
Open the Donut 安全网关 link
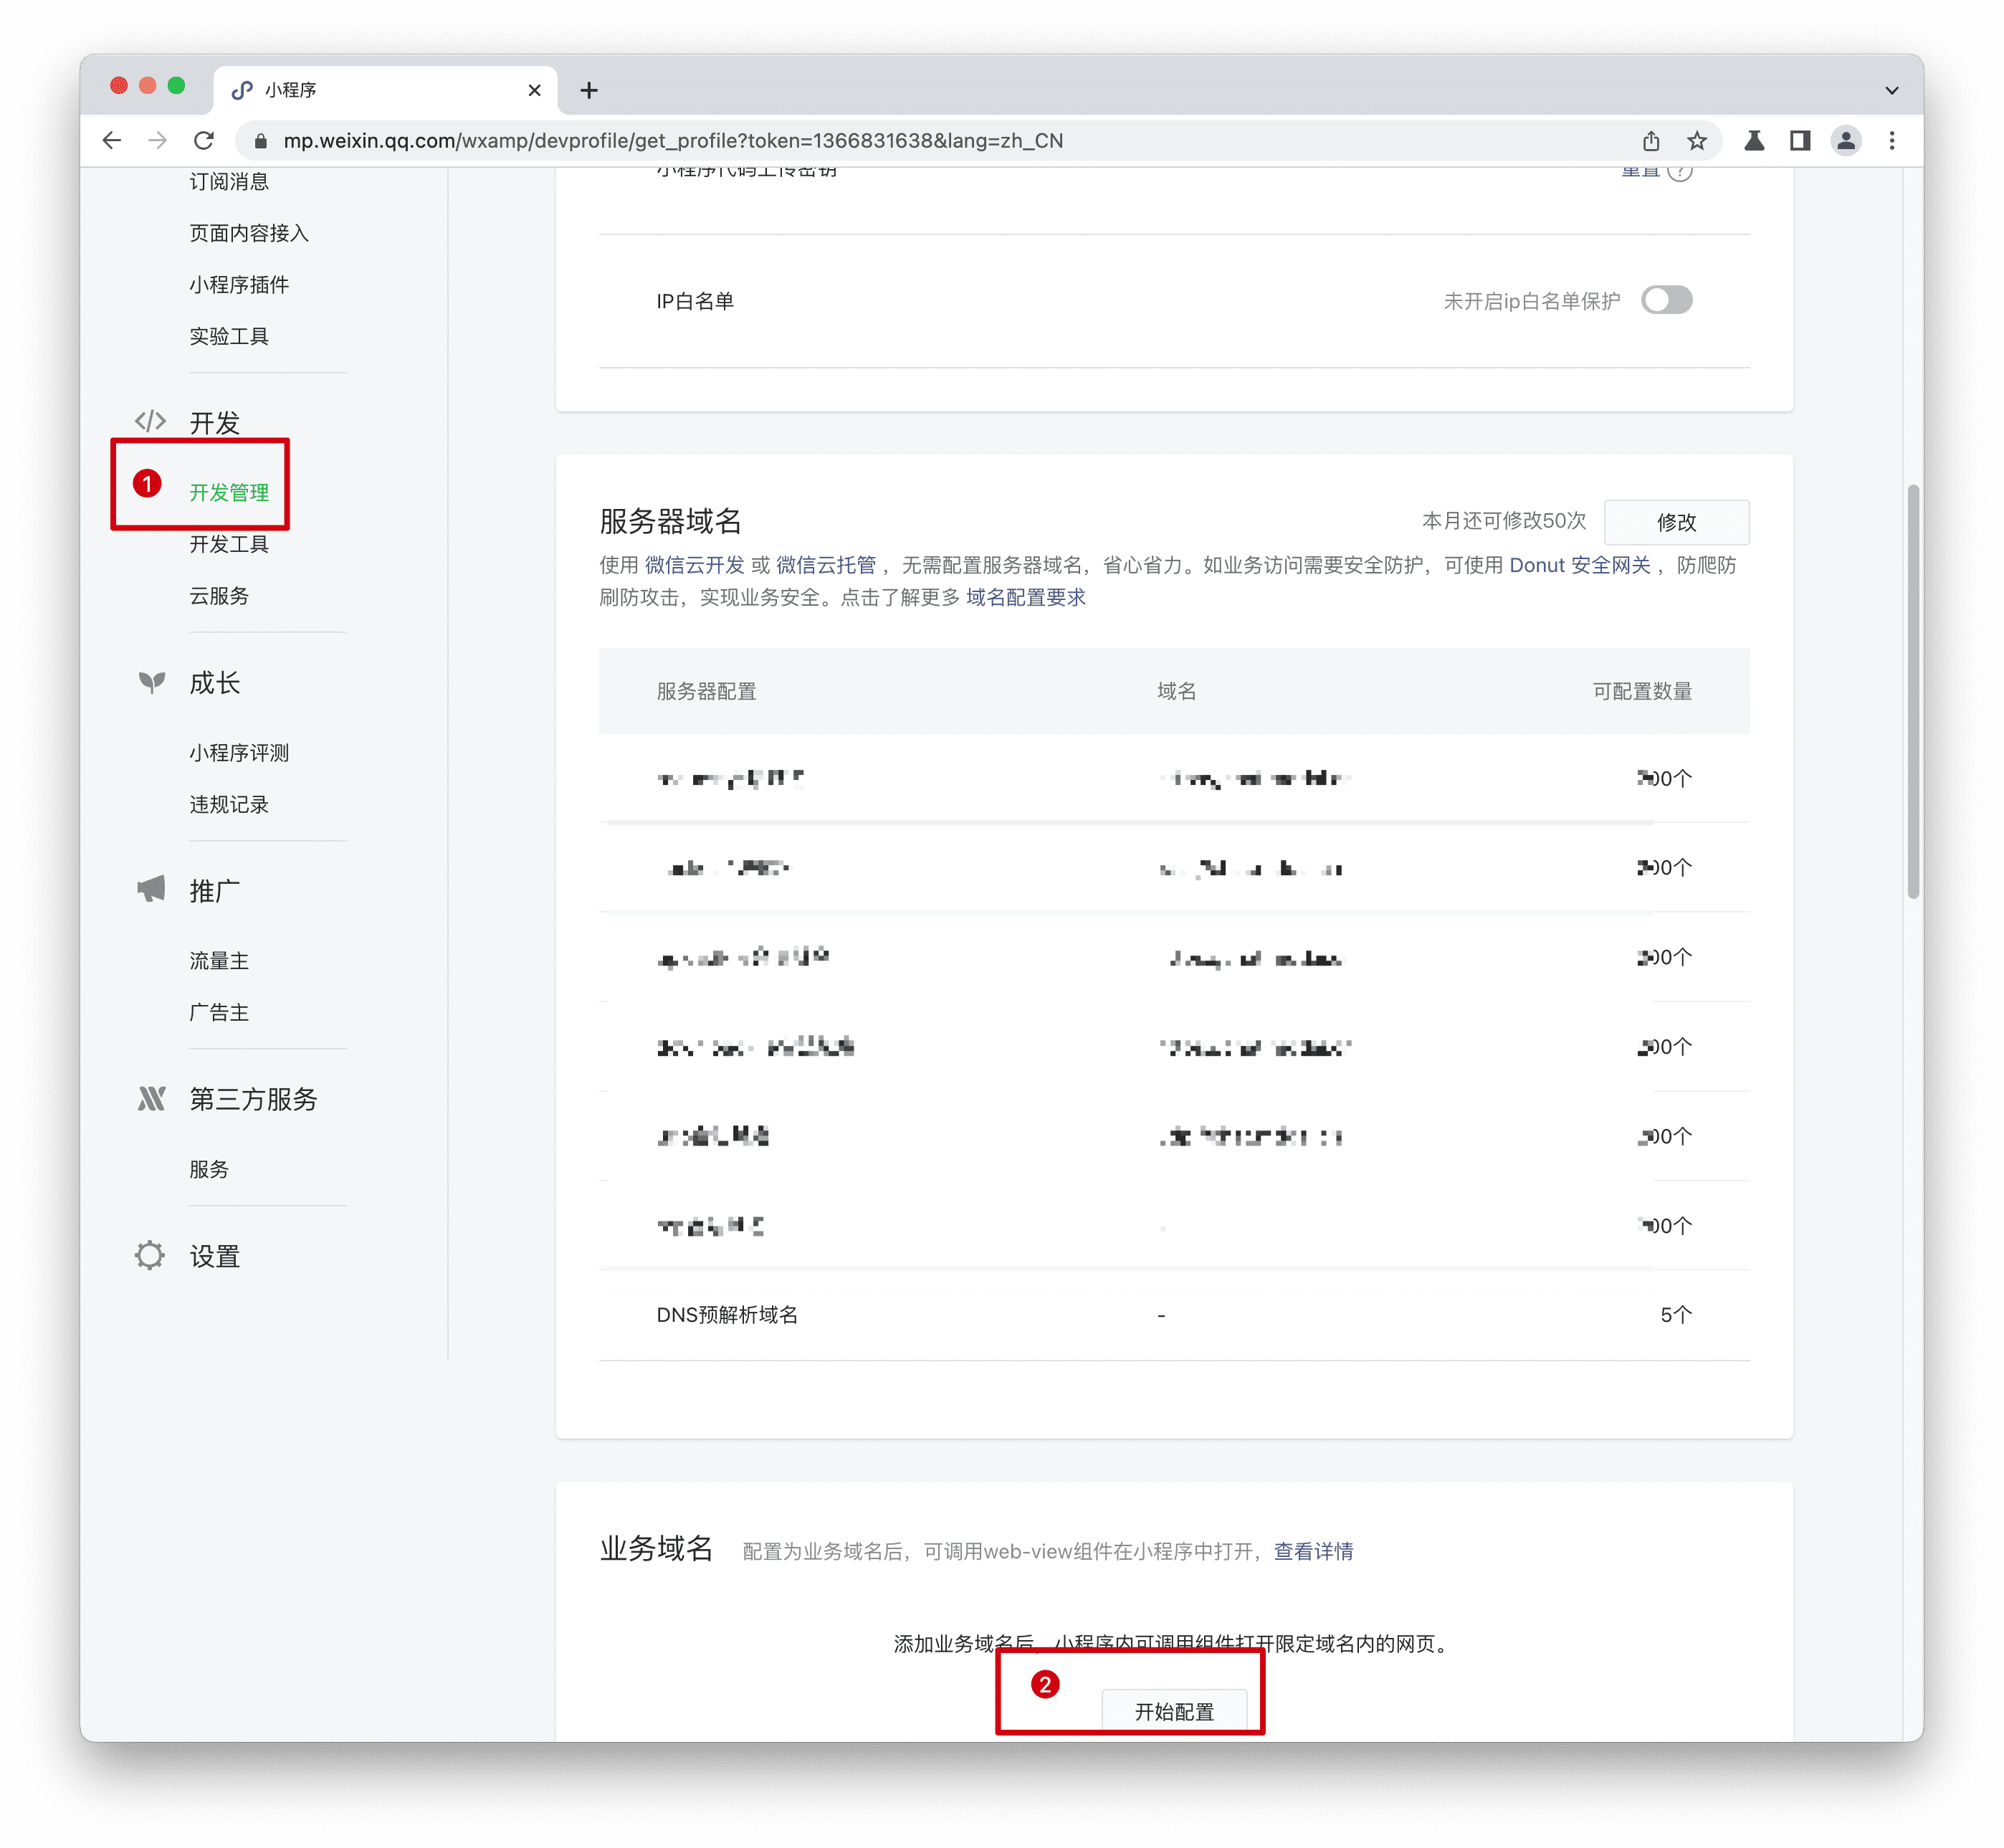[1579, 565]
